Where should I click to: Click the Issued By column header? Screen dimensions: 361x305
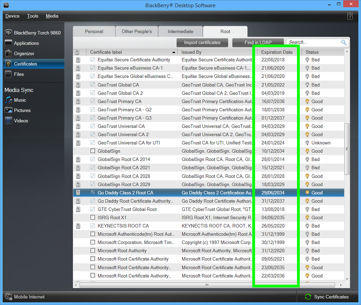[216, 52]
